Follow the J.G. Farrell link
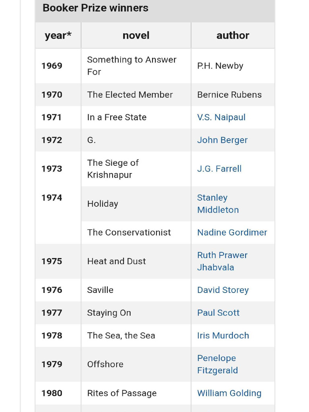 click(x=219, y=169)
